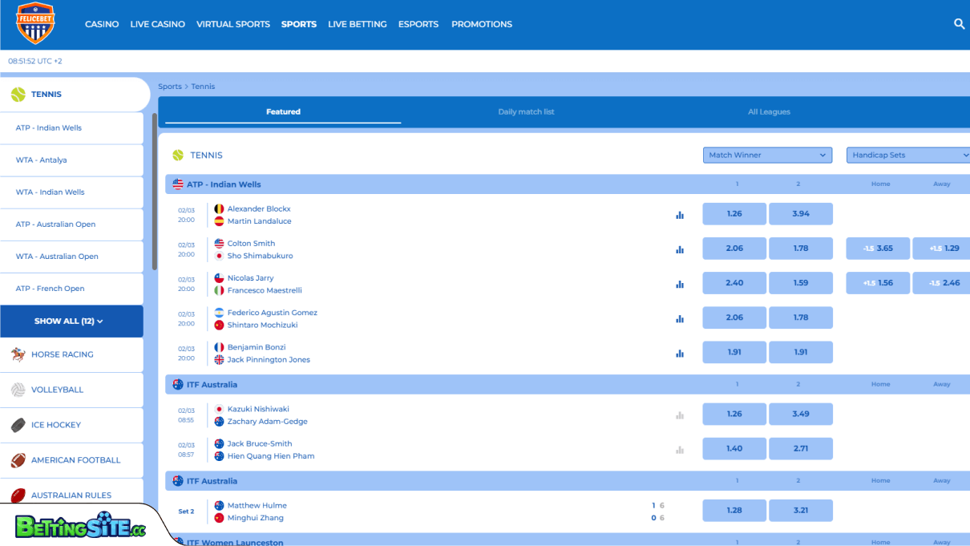Open the search panel

point(959,24)
